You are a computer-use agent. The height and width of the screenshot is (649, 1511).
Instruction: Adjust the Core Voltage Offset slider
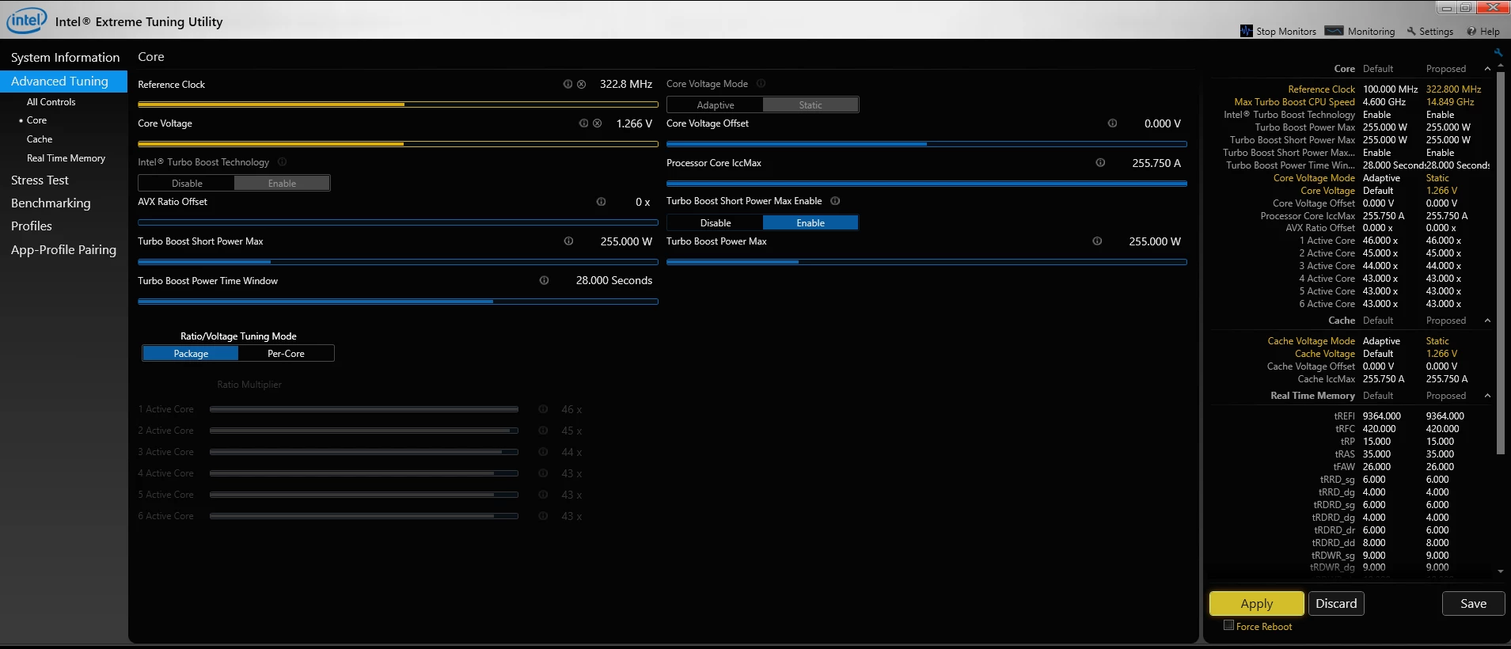coord(927,143)
